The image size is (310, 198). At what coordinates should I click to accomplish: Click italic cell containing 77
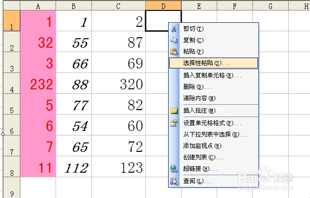coord(74,104)
